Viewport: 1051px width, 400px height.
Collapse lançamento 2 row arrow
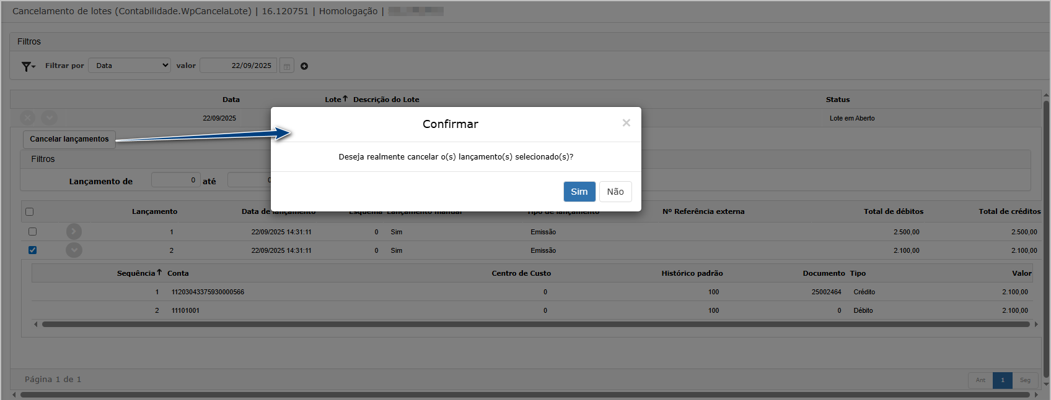[x=74, y=250]
